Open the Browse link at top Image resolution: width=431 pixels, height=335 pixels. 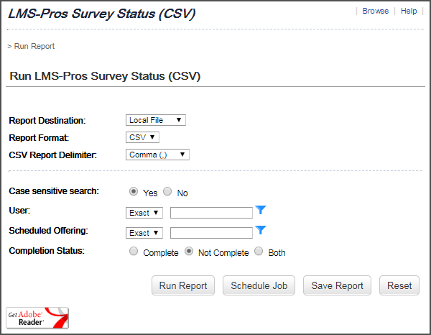point(375,12)
